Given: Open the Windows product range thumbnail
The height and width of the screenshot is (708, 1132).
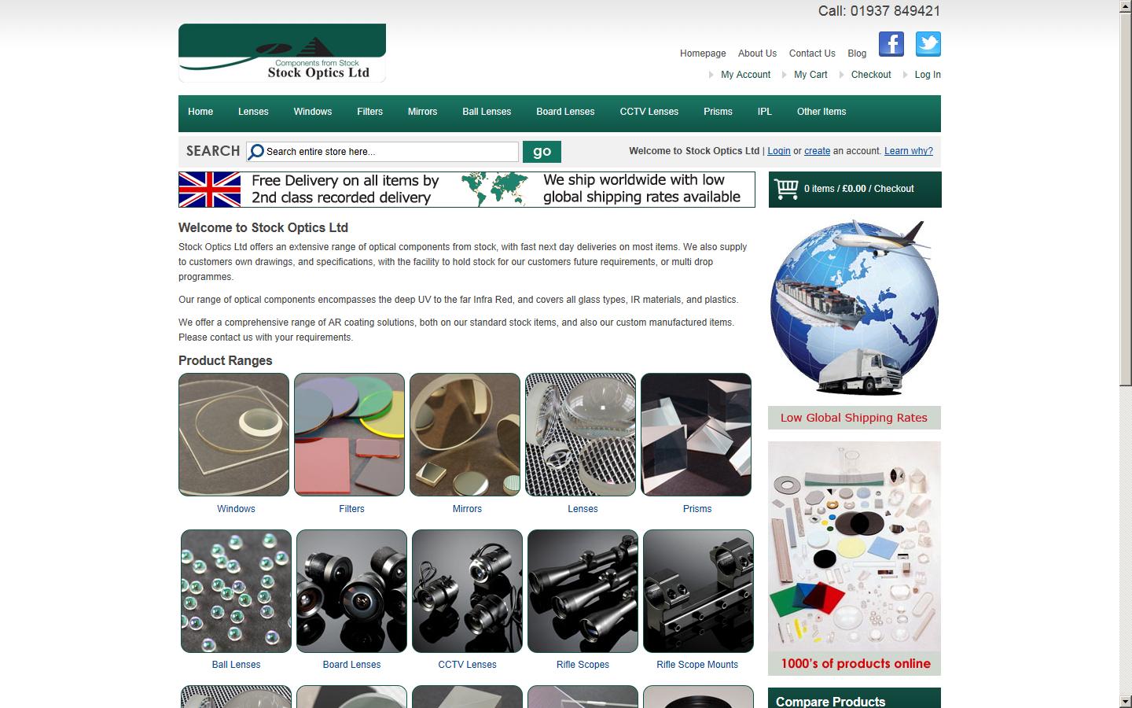Looking at the screenshot, I should [x=233, y=434].
